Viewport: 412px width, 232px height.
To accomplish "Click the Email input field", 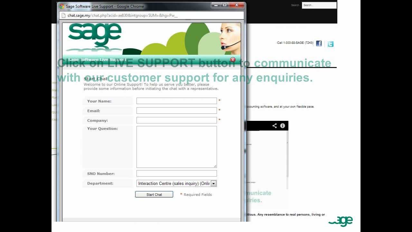I will [176, 111].
